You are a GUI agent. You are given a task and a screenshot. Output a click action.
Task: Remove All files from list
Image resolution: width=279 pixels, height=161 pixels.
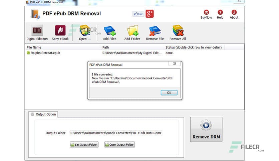[x=178, y=33]
